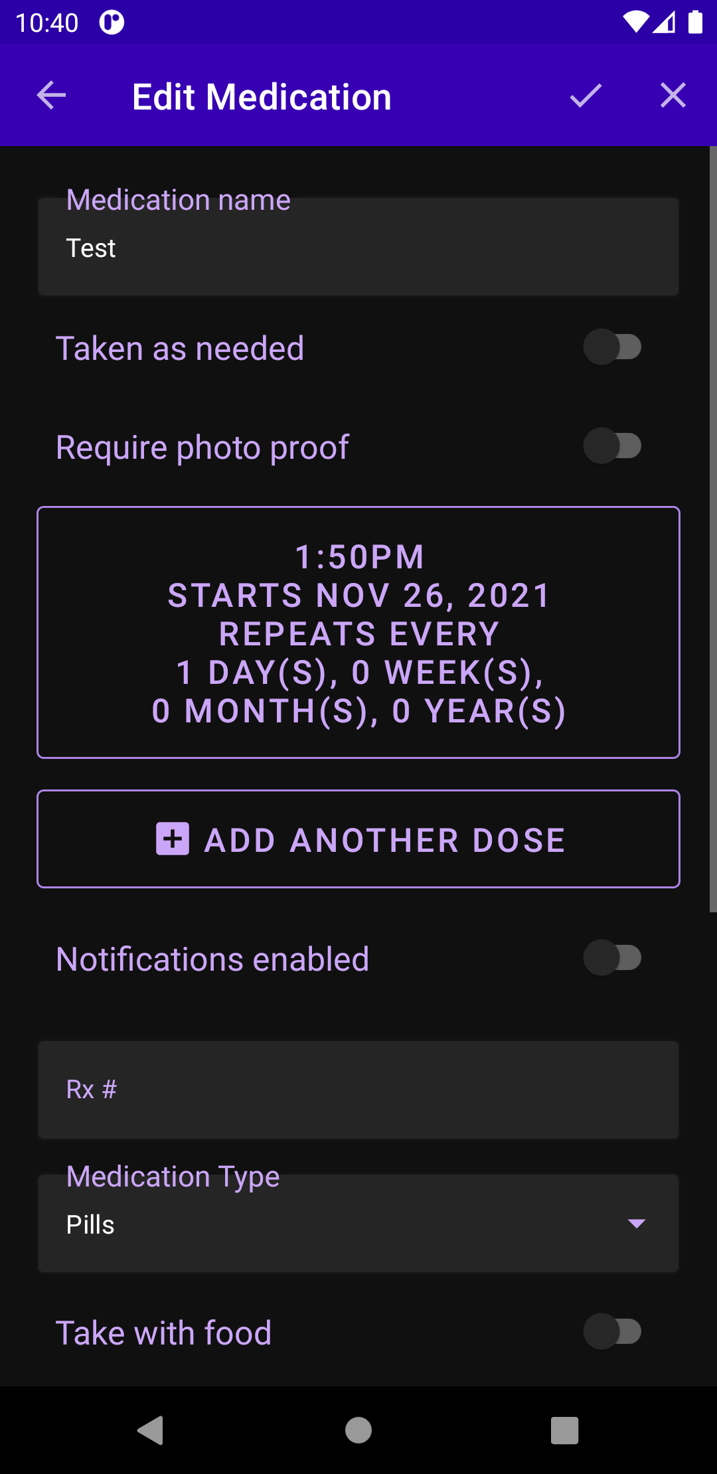This screenshot has width=717, height=1474.
Task: Open recent apps square button
Action: point(564,1430)
